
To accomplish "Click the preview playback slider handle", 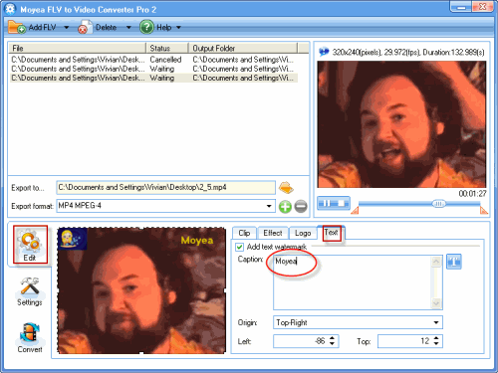I will click(x=438, y=204).
